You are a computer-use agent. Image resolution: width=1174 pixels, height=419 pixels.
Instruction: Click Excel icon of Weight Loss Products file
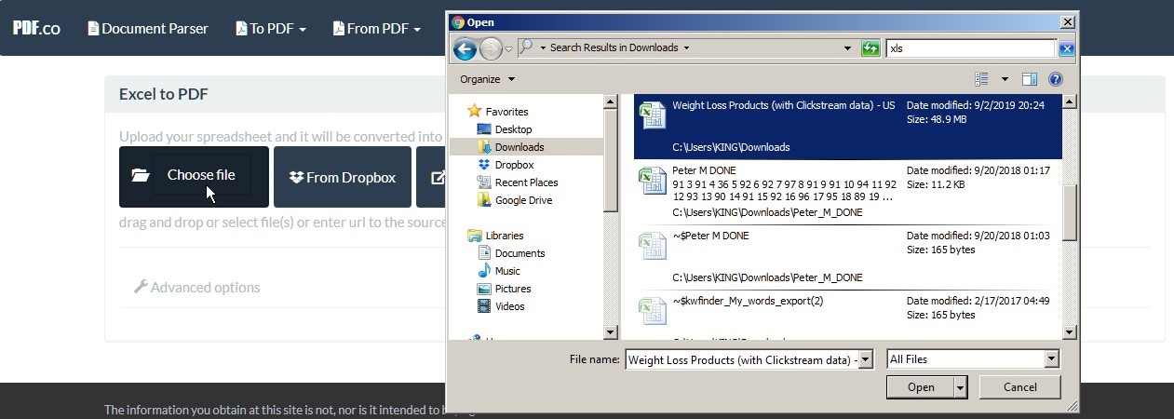[652, 114]
